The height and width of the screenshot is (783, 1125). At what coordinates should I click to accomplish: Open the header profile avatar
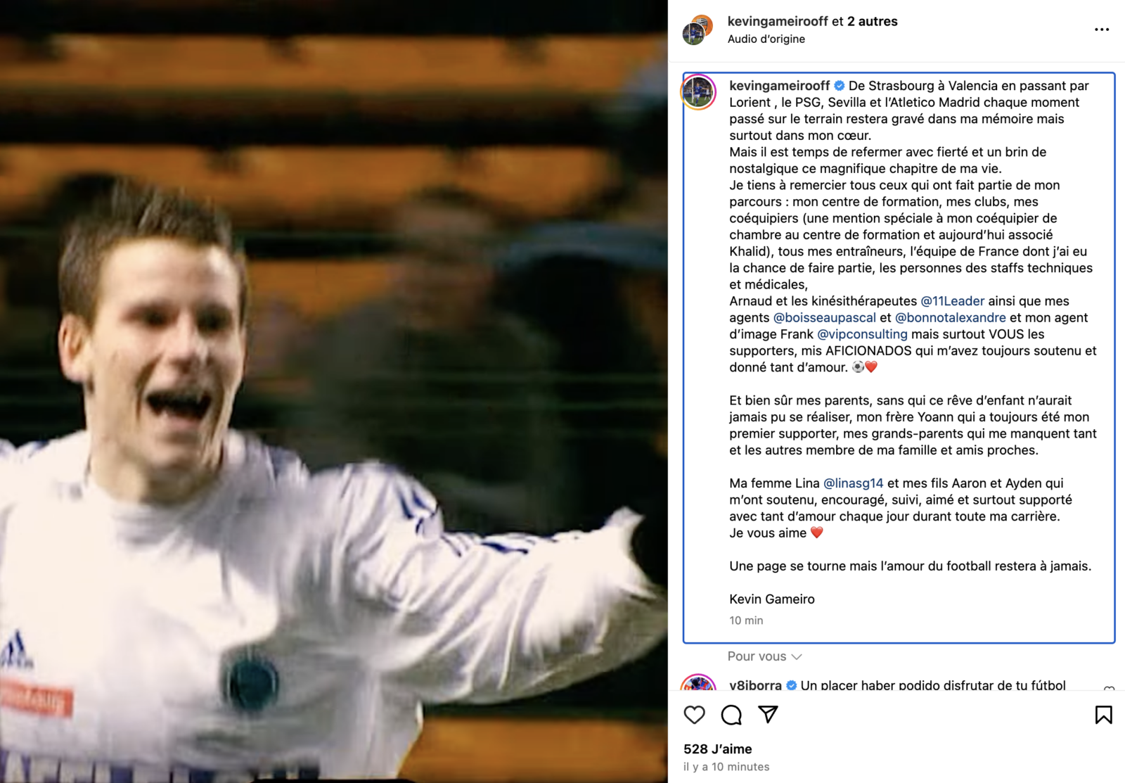[x=697, y=30]
